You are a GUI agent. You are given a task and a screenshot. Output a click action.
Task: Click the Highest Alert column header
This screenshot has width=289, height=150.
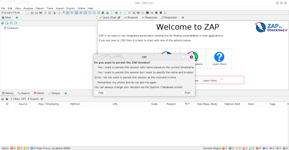pos(232,104)
